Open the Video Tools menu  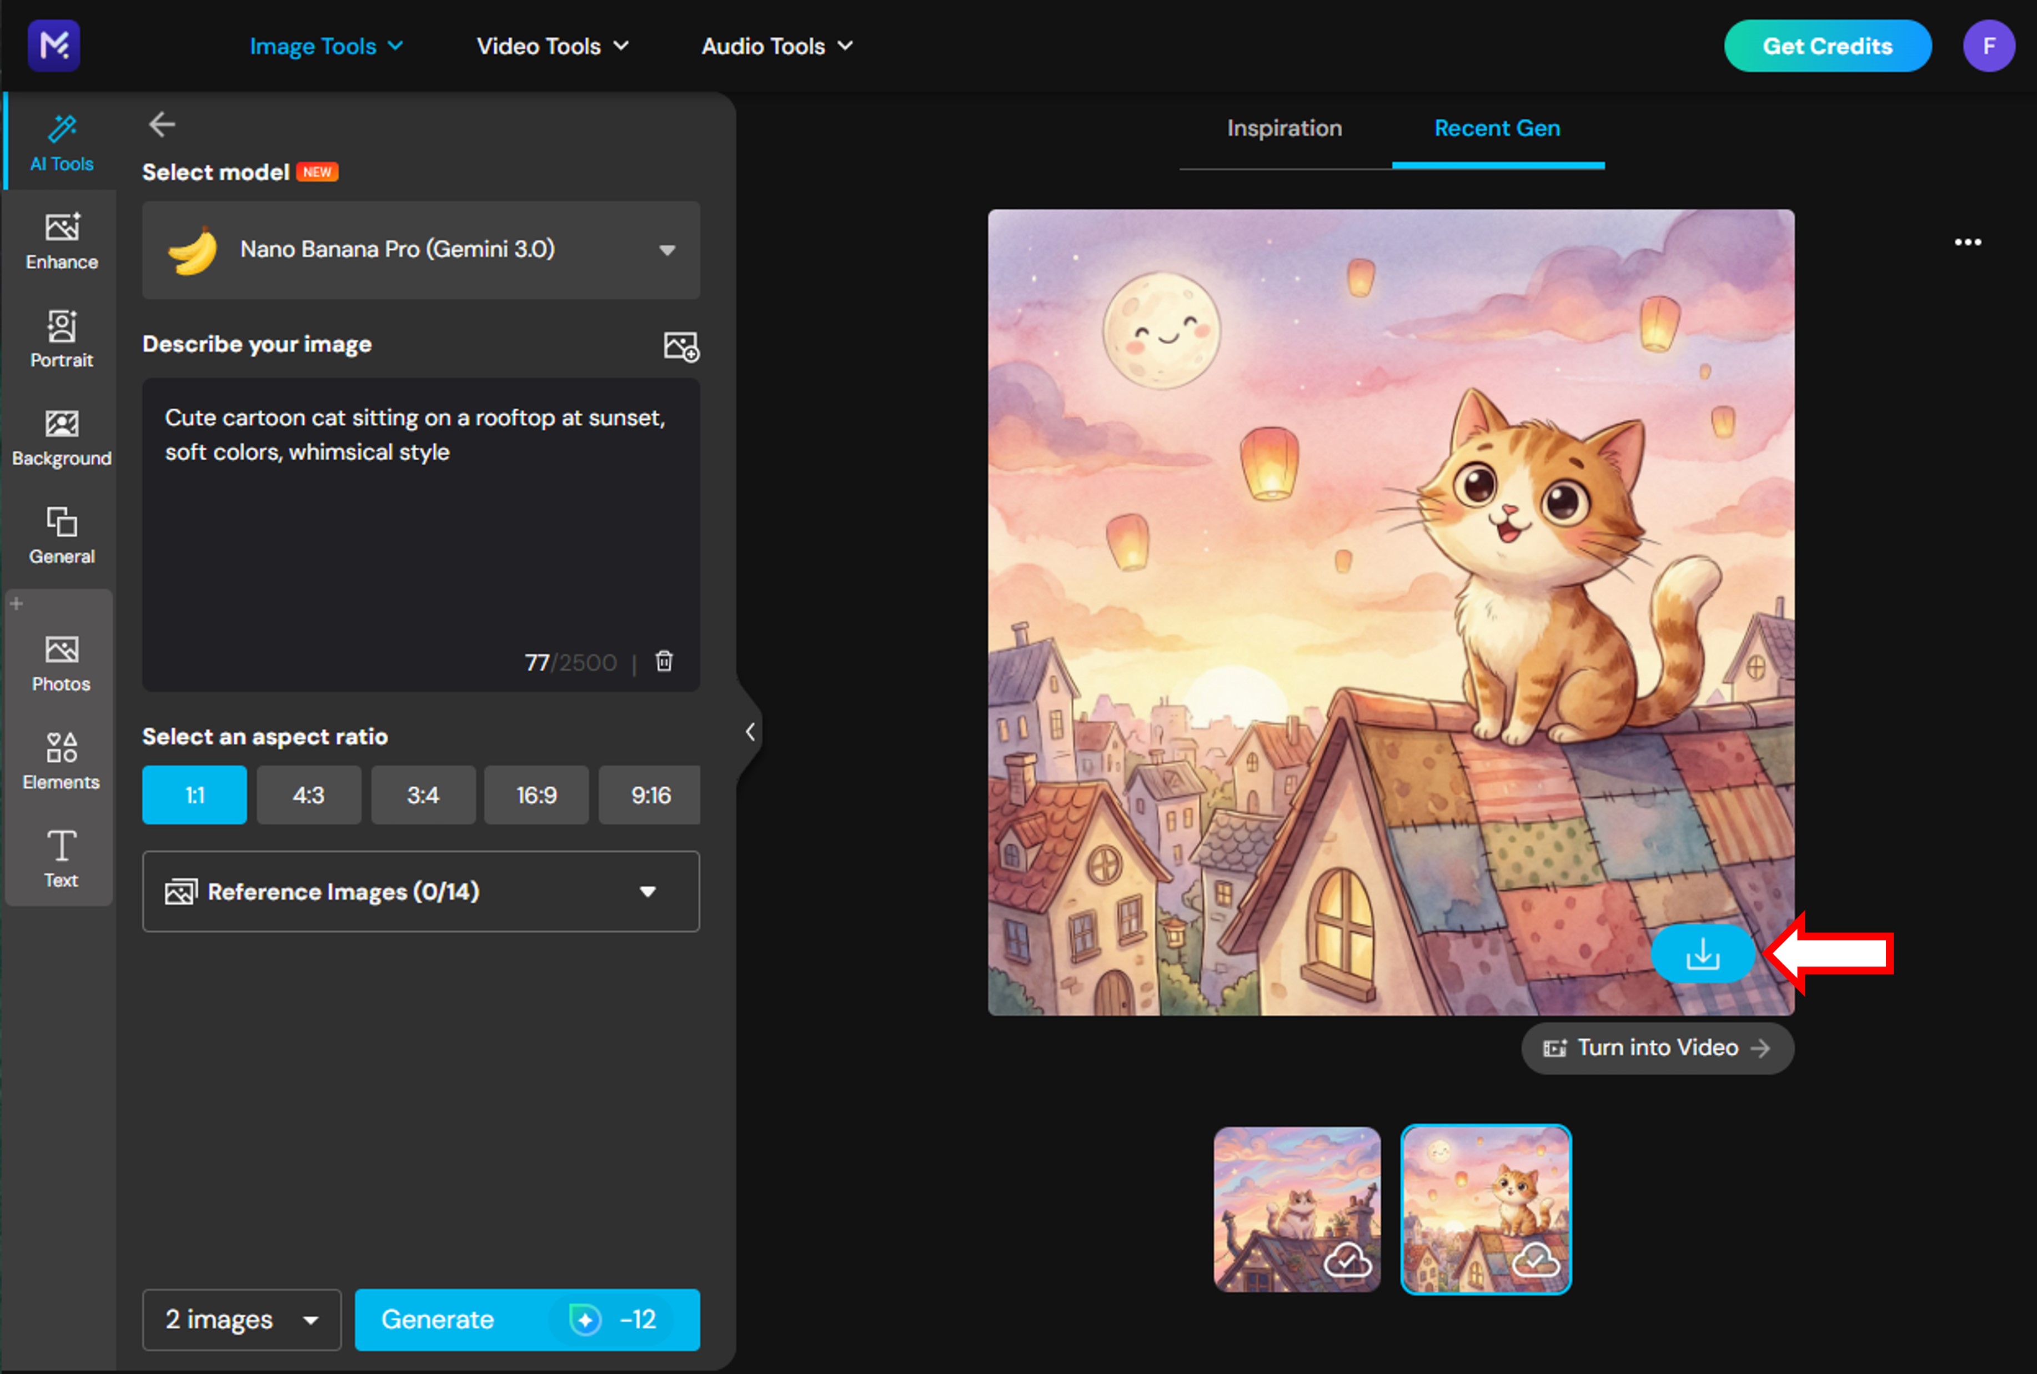coord(551,46)
